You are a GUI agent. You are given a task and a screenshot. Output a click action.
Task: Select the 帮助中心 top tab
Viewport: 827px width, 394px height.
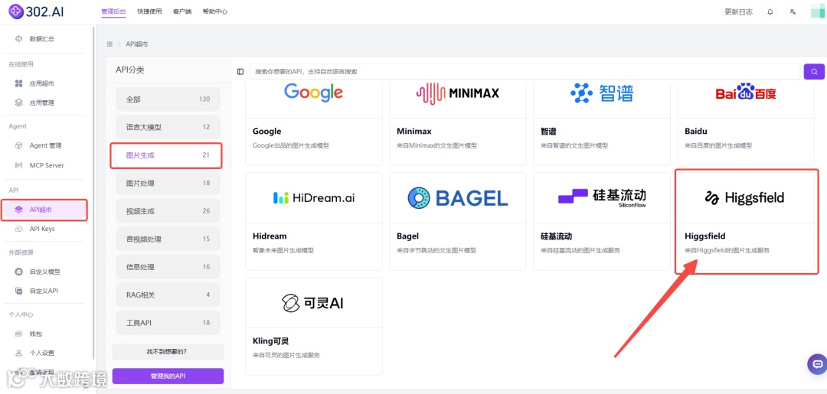pyautogui.click(x=215, y=11)
